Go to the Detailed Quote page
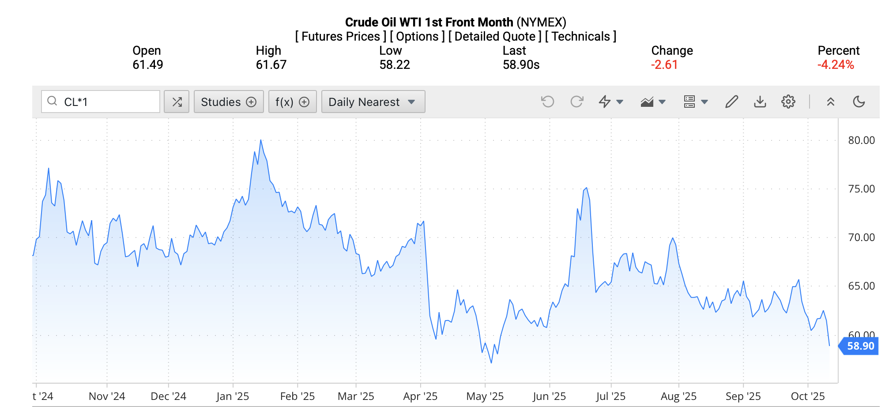Image resolution: width=889 pixels, height=407 pixels. 495,37
